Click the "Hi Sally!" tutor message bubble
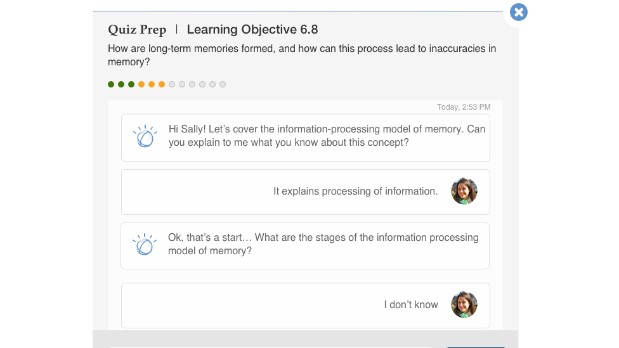Viewport: 619px width, 348px height. point(327,136)
